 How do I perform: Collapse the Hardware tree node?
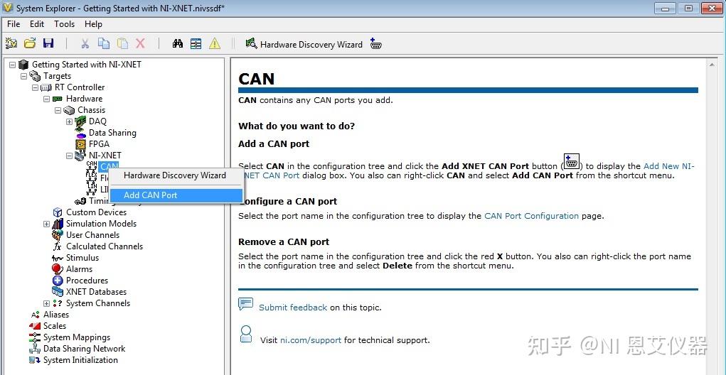point(46,99)
